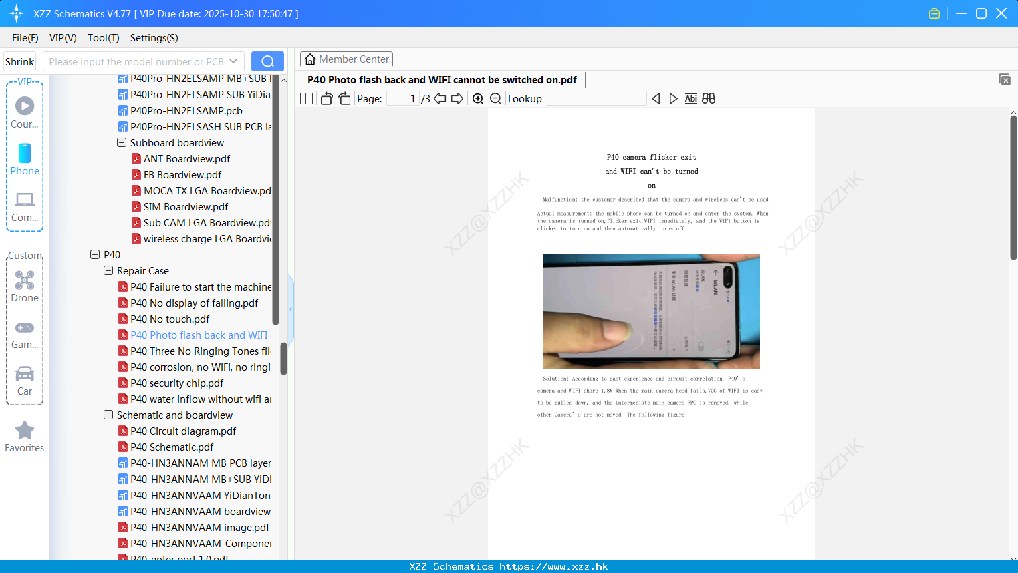The width and height of the screenshot is (1018, 573).
Task: Select the Game console category
Action: pyautogui.click(x=25, y=334)
